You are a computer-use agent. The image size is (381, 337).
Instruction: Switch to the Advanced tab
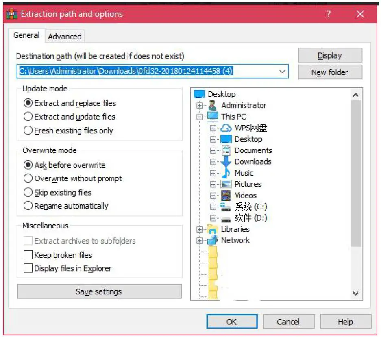(65, 37)
